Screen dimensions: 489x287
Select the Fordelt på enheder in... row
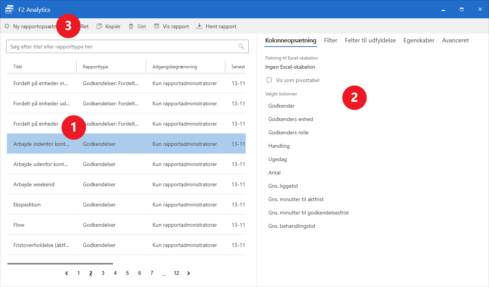coord(126,83)
